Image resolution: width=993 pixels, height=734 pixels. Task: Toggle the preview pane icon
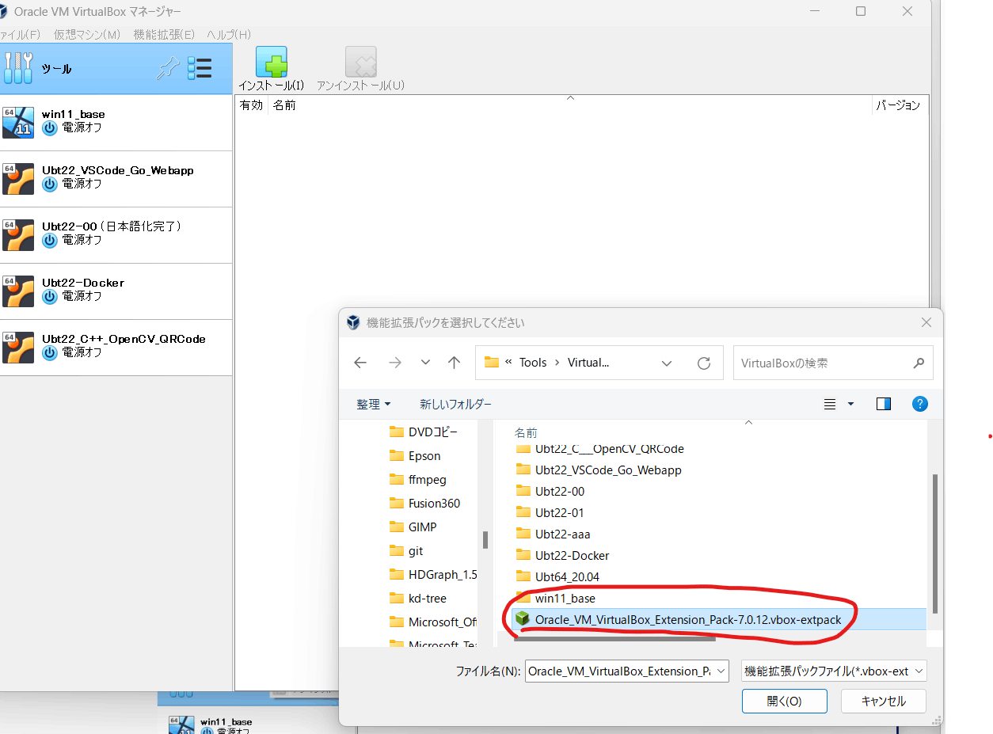click(x=884, y=404)
